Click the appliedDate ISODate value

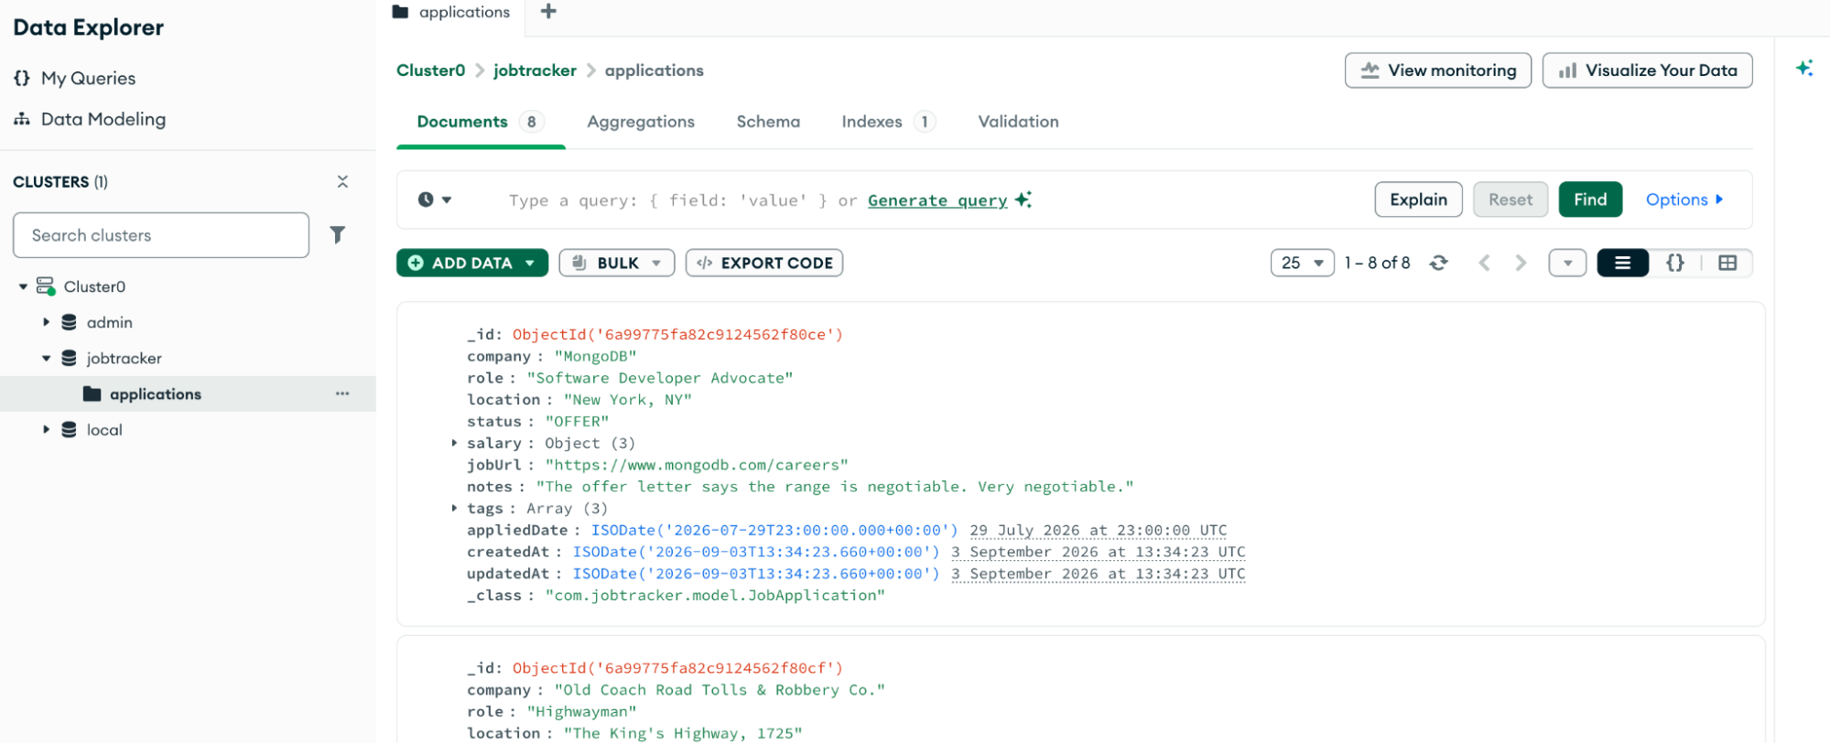774,530
